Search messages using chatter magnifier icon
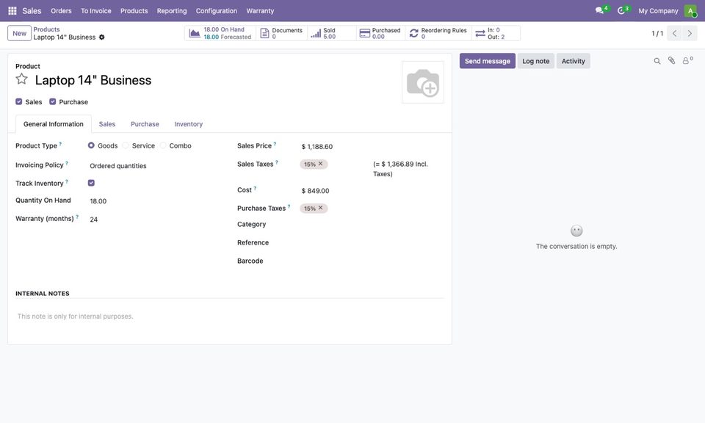705x423 pixels. click(x=657, y=61)
